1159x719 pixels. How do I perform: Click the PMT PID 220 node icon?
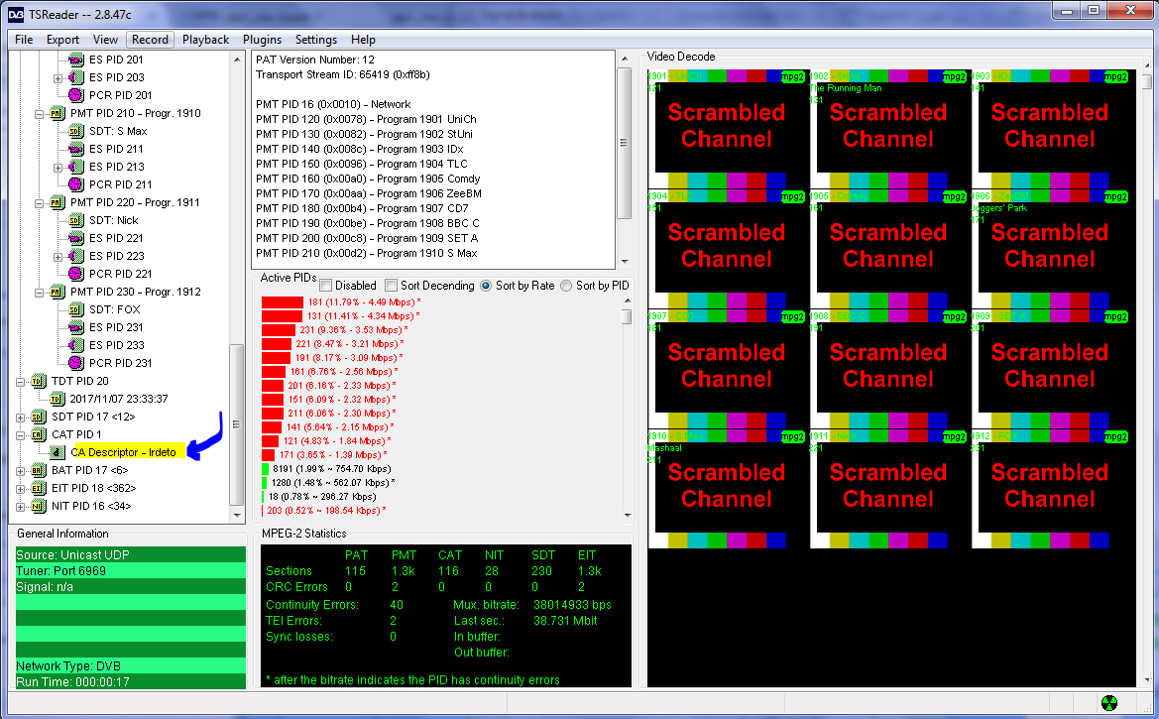[58, 202]
